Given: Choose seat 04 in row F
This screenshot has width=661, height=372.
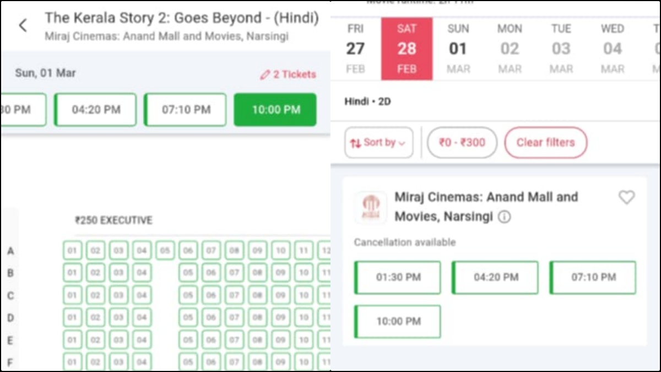Looking at the screenshot, I should pyautogui.click(x=142, y=362).
